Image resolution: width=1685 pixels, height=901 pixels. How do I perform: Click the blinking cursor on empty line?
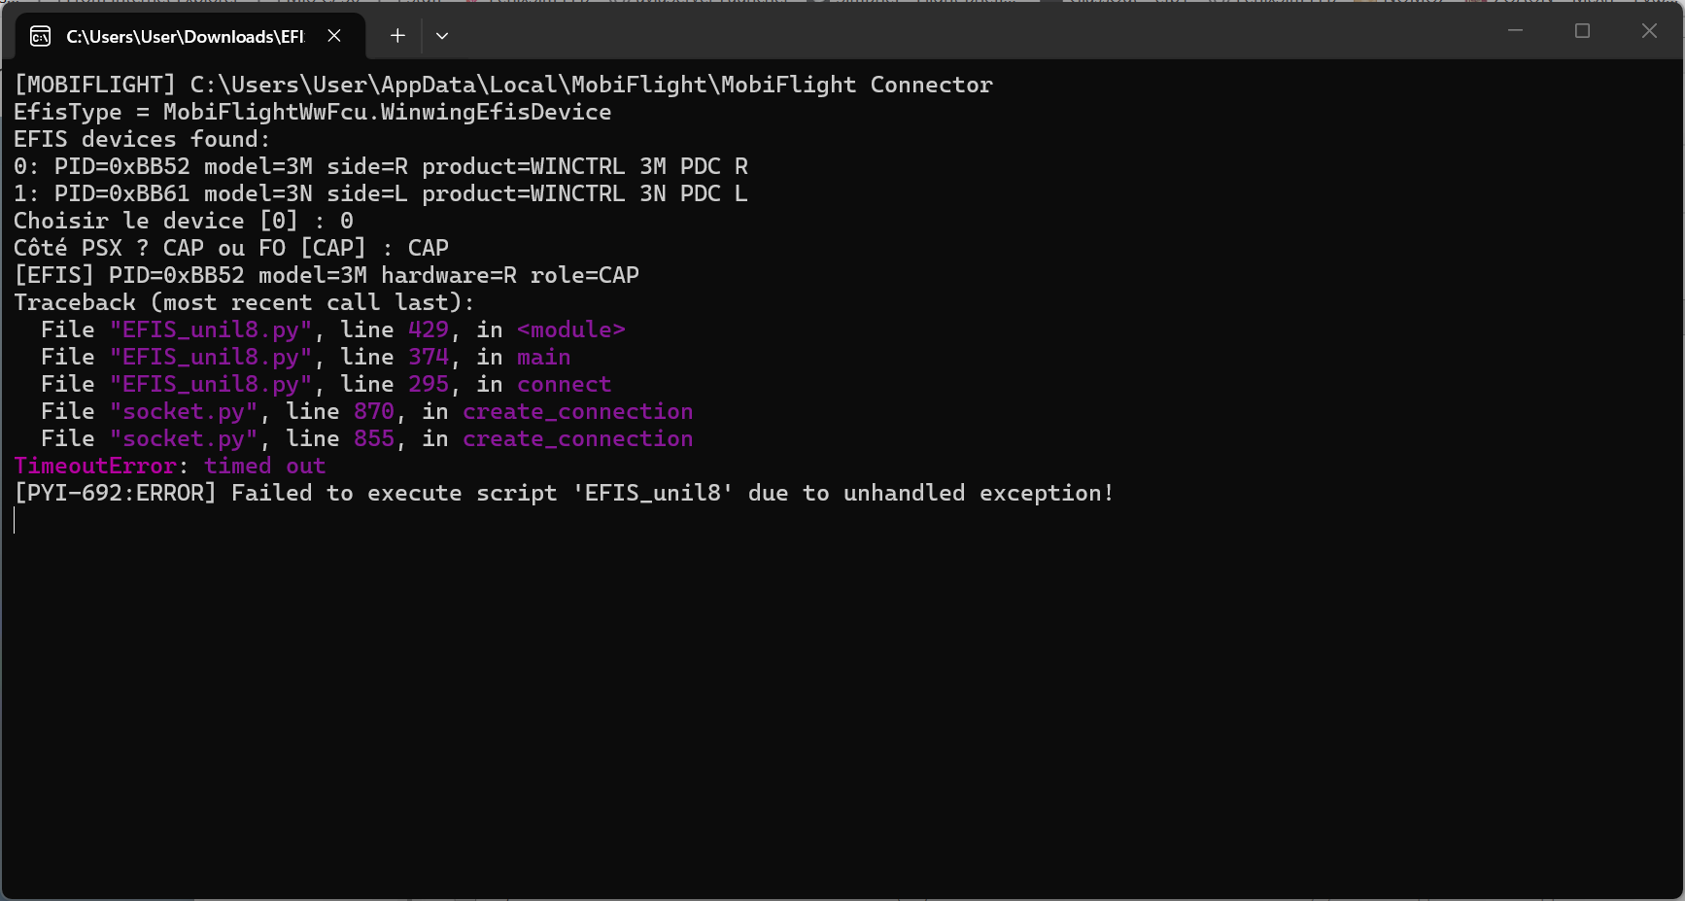15,521
